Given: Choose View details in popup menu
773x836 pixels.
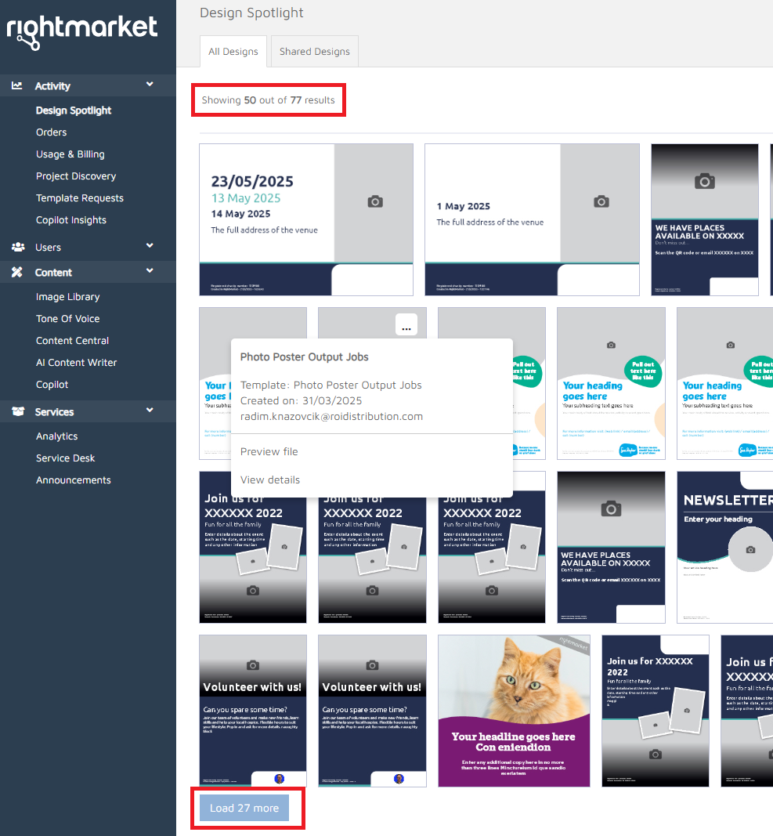Looking at the screenshot, I should tap(269, 480).
